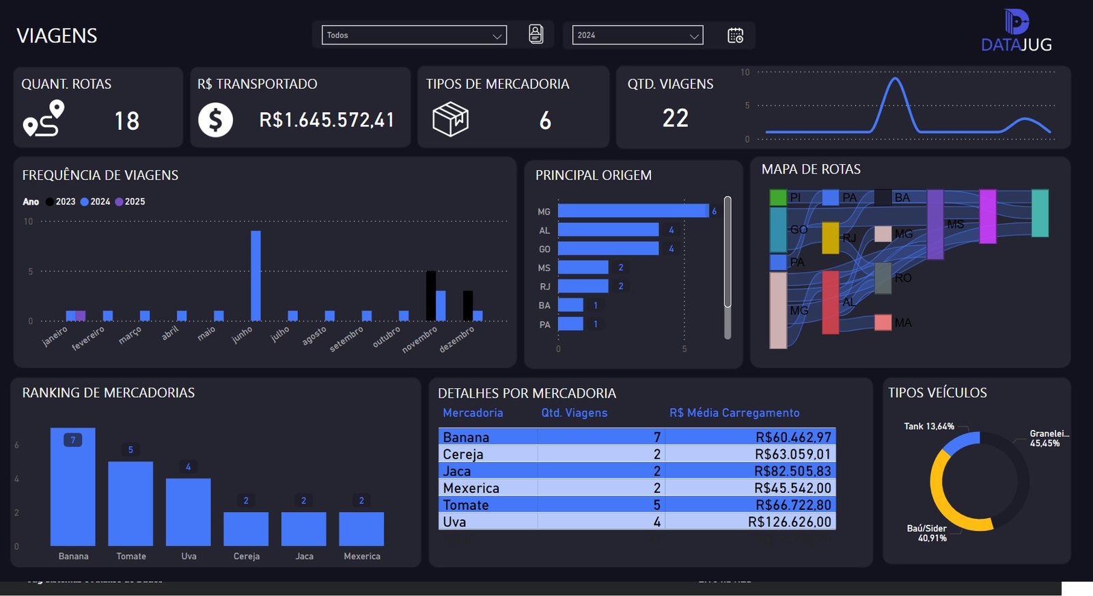Click the yellow RJ node in Mapa de Rotas
This screenshot has width=1093, height=596.
830,237
